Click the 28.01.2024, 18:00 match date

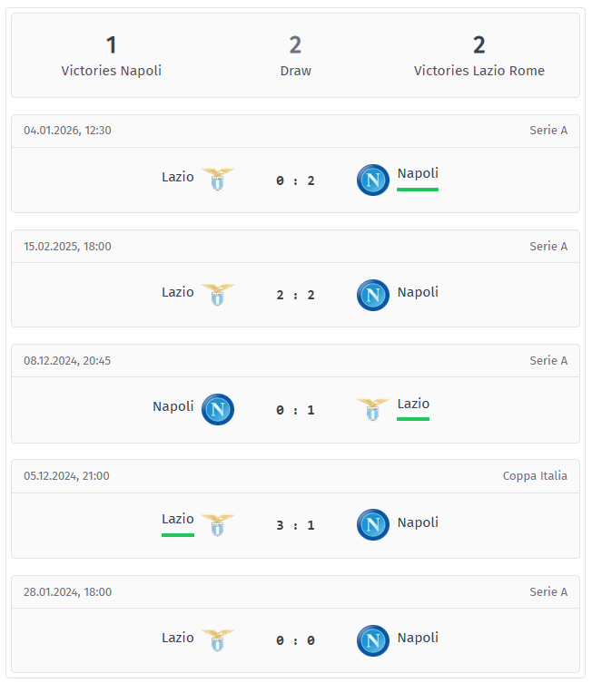(x=67, y=591)
